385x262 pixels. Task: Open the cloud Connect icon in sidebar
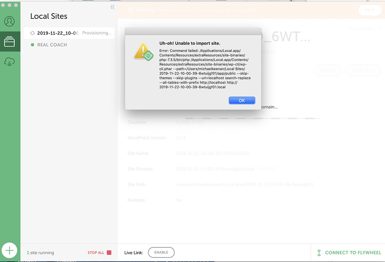pyautogui.click(x=9, y=62)
